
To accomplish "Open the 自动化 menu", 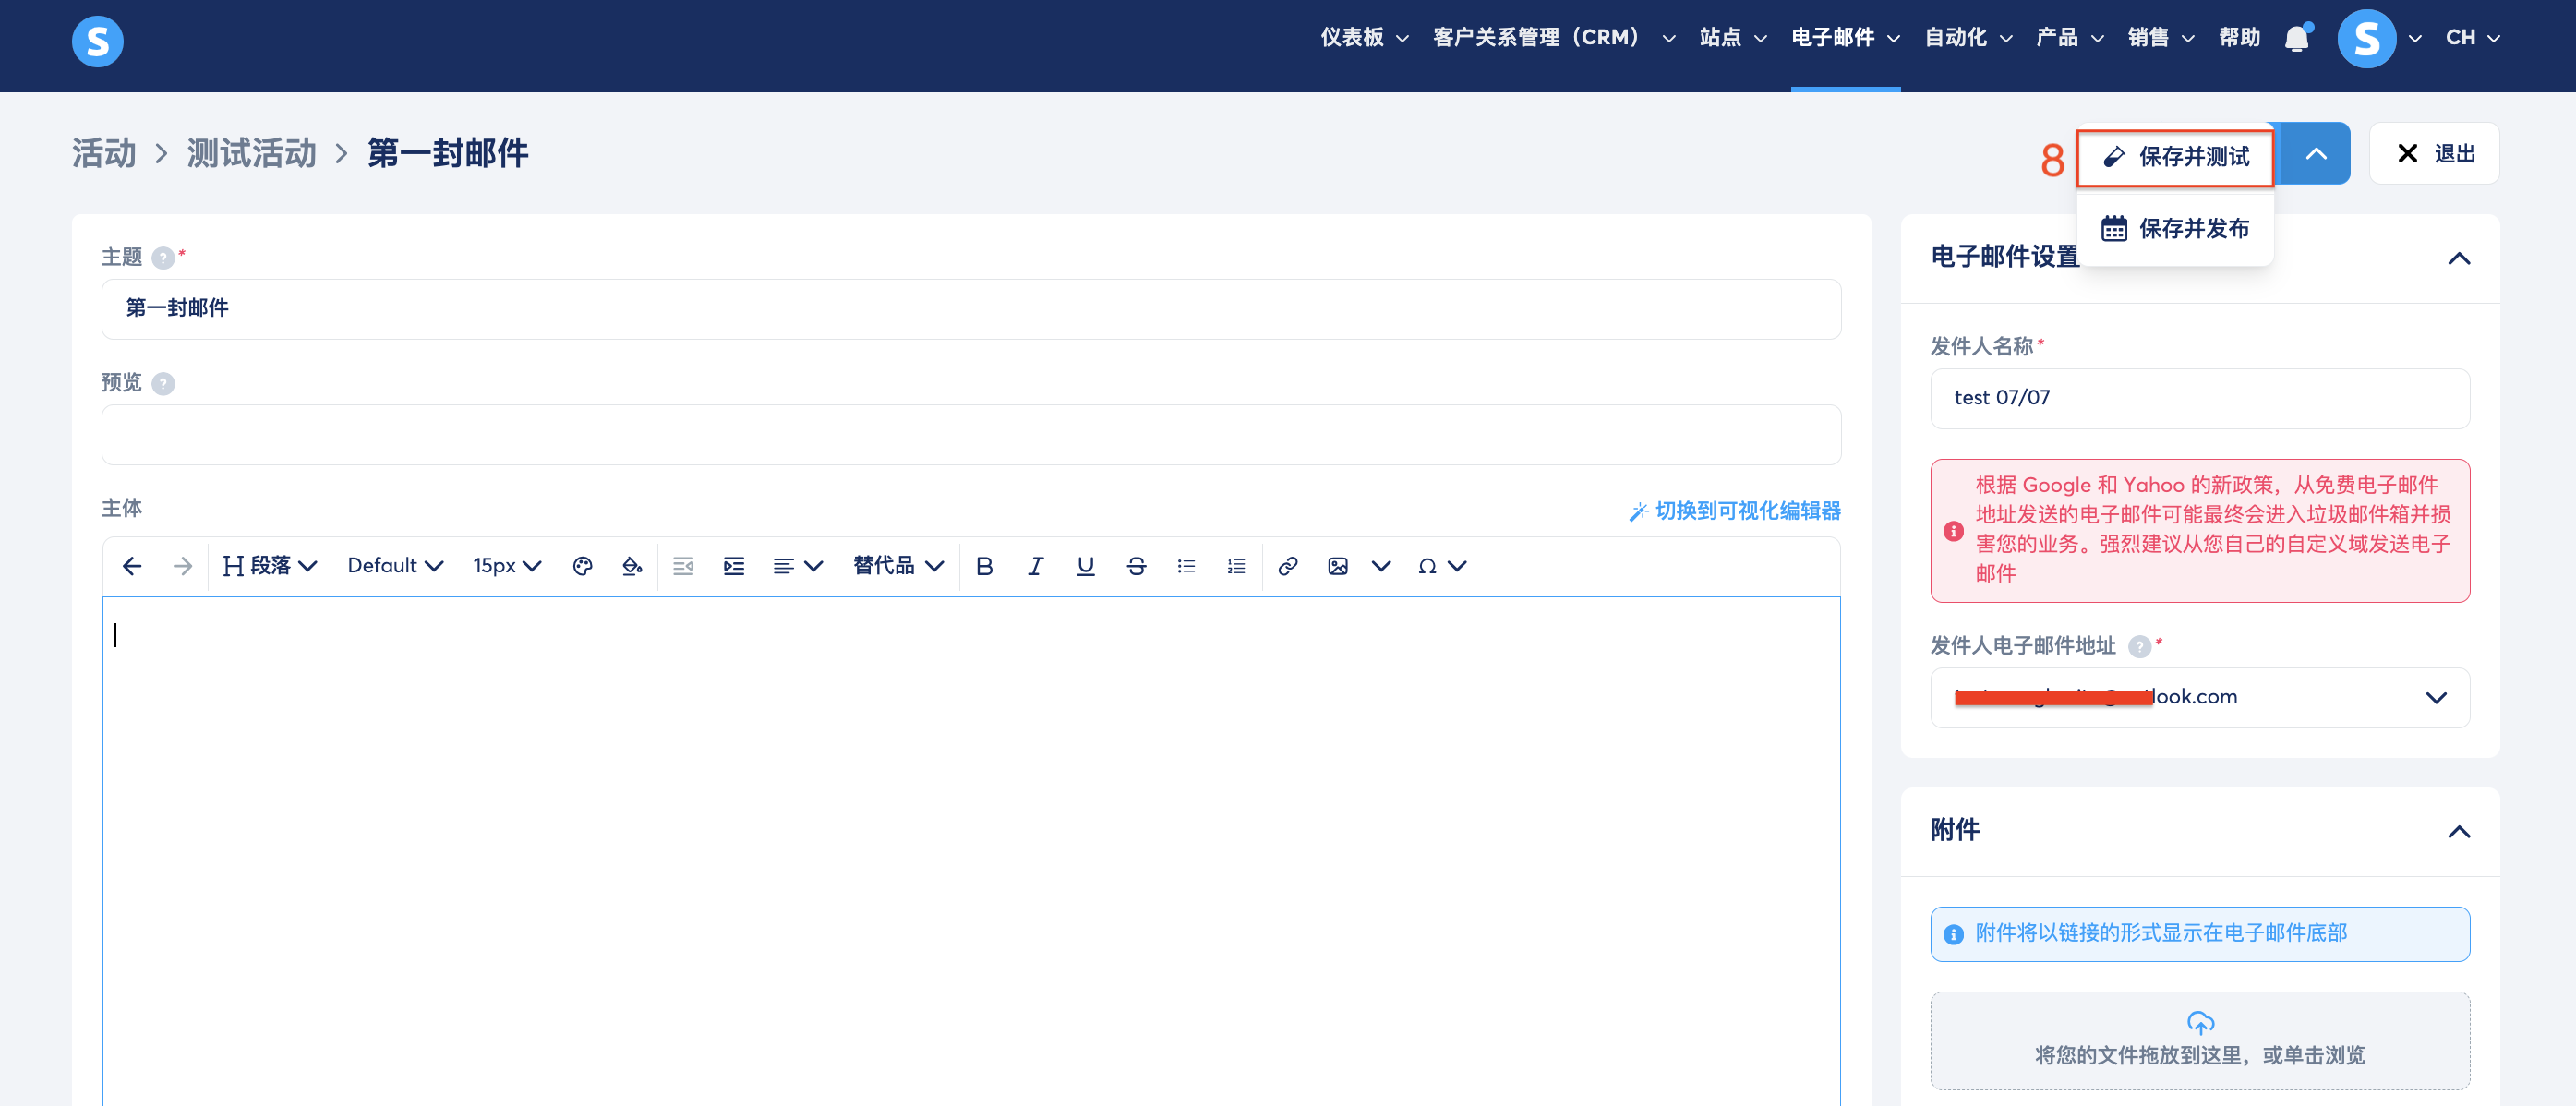I will point(1968,38).
